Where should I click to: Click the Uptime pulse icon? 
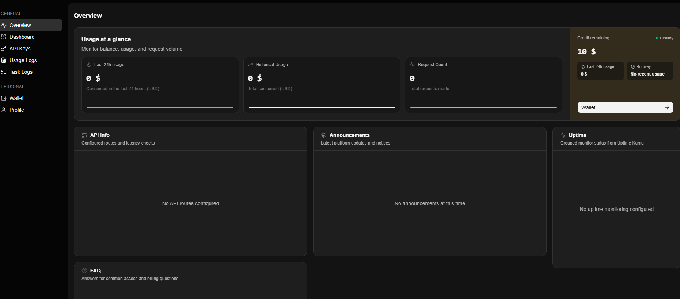point(563,135)
